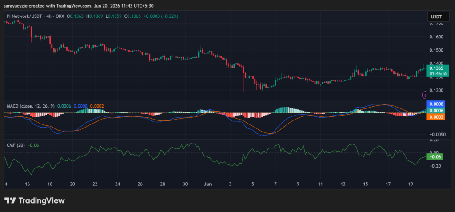Click the 0.1500 price axis label
Image resolution: width=455 pixels, height=212 pixels.
(x=436, y=50)
